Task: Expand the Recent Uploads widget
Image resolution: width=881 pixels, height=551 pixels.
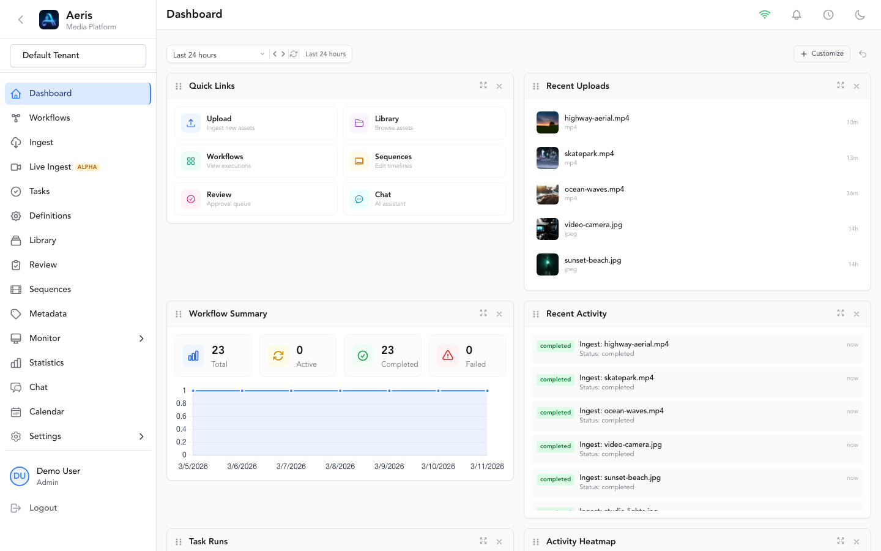Action: pyautogui.click(x=841, y=86)
